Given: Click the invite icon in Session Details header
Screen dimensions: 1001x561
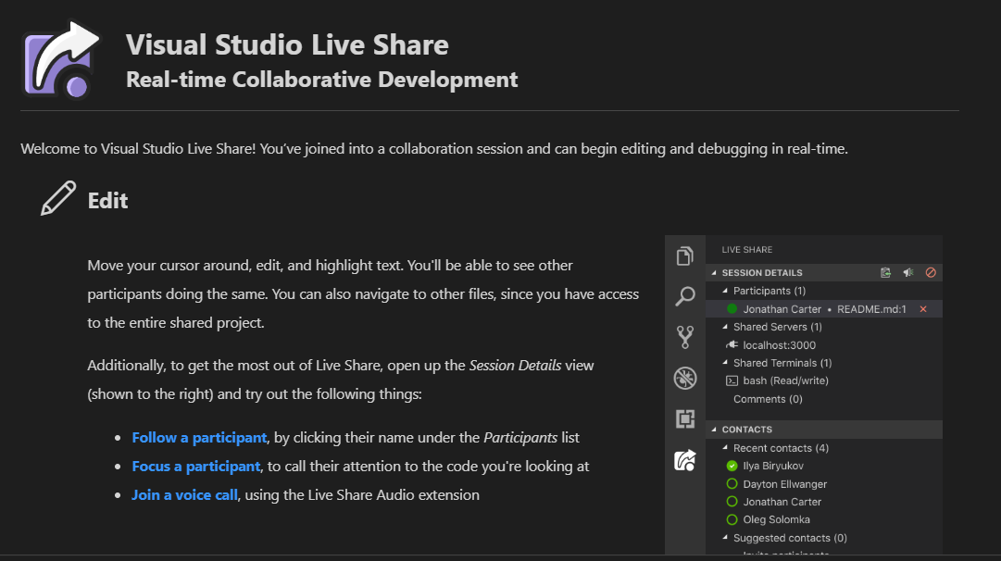Looking at the screenshot, I should [885, 271].
